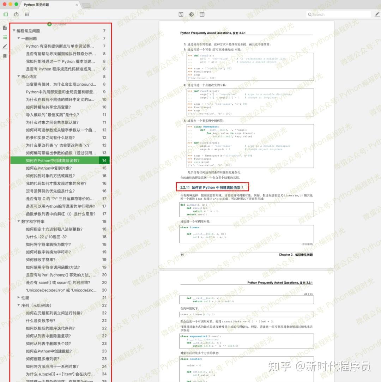Select the Outline panel icon
381x382 pixels.
tap(4, 37)
